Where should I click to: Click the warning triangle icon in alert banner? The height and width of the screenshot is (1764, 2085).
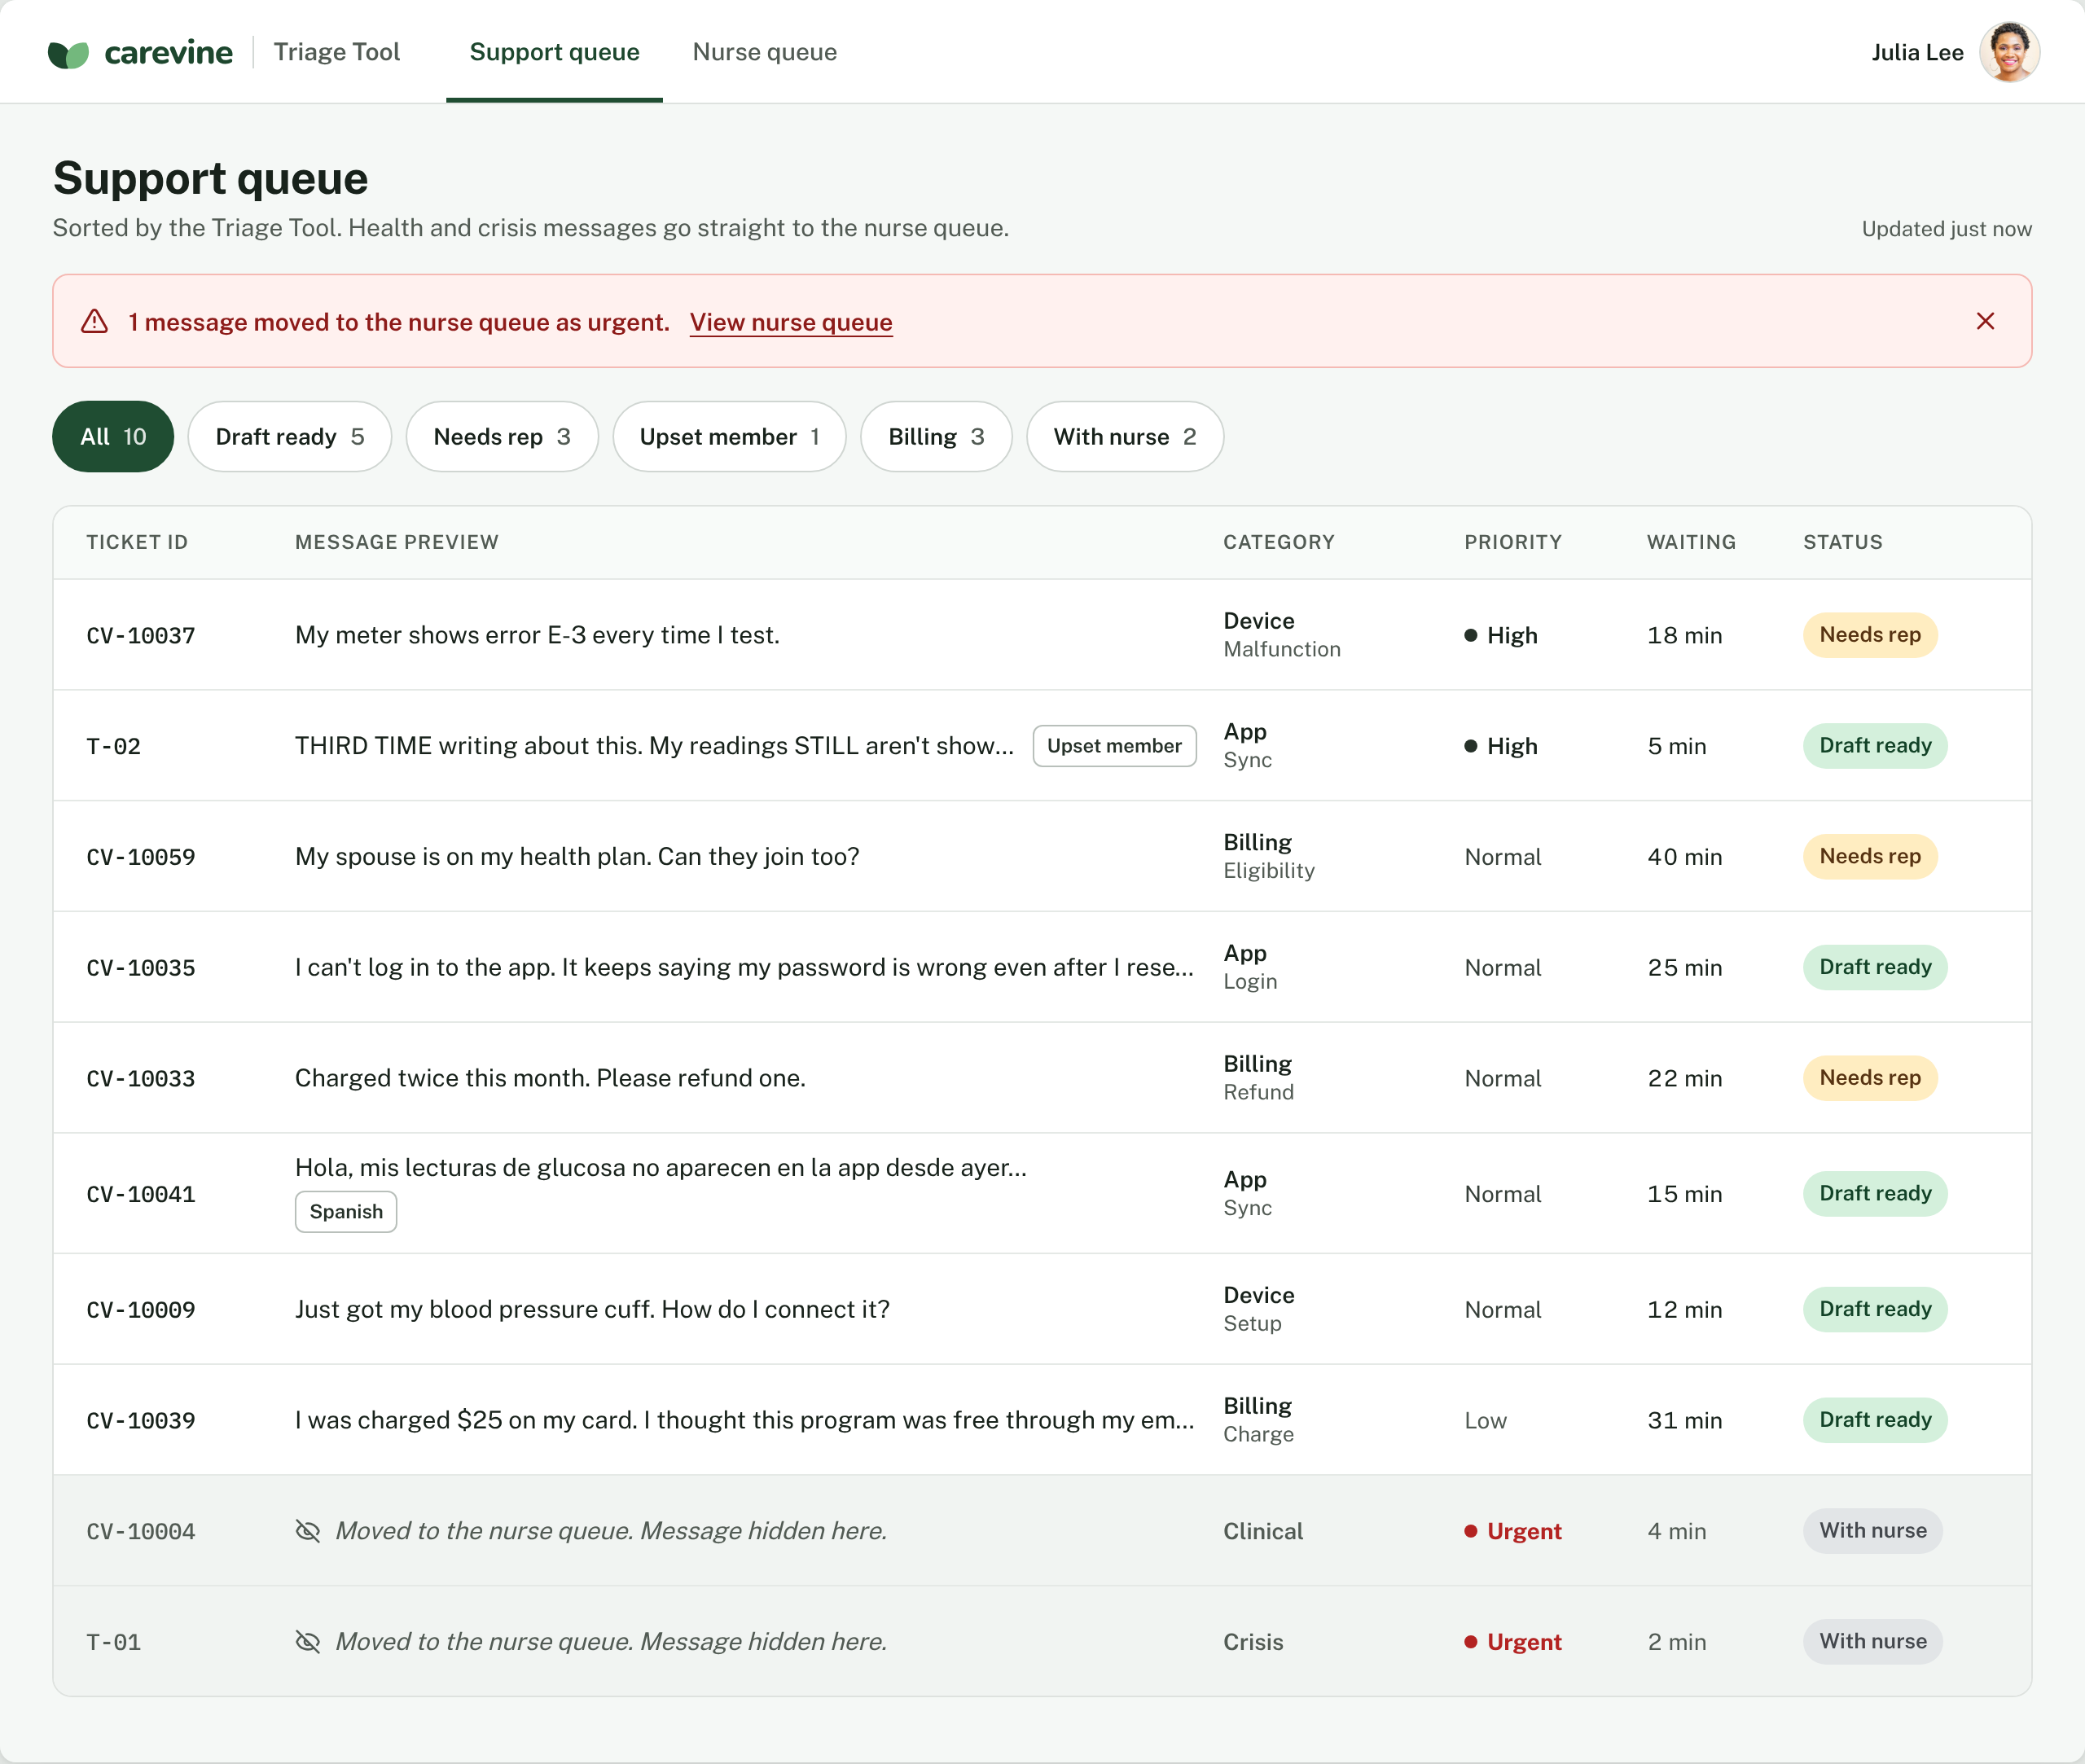(94, 321)
